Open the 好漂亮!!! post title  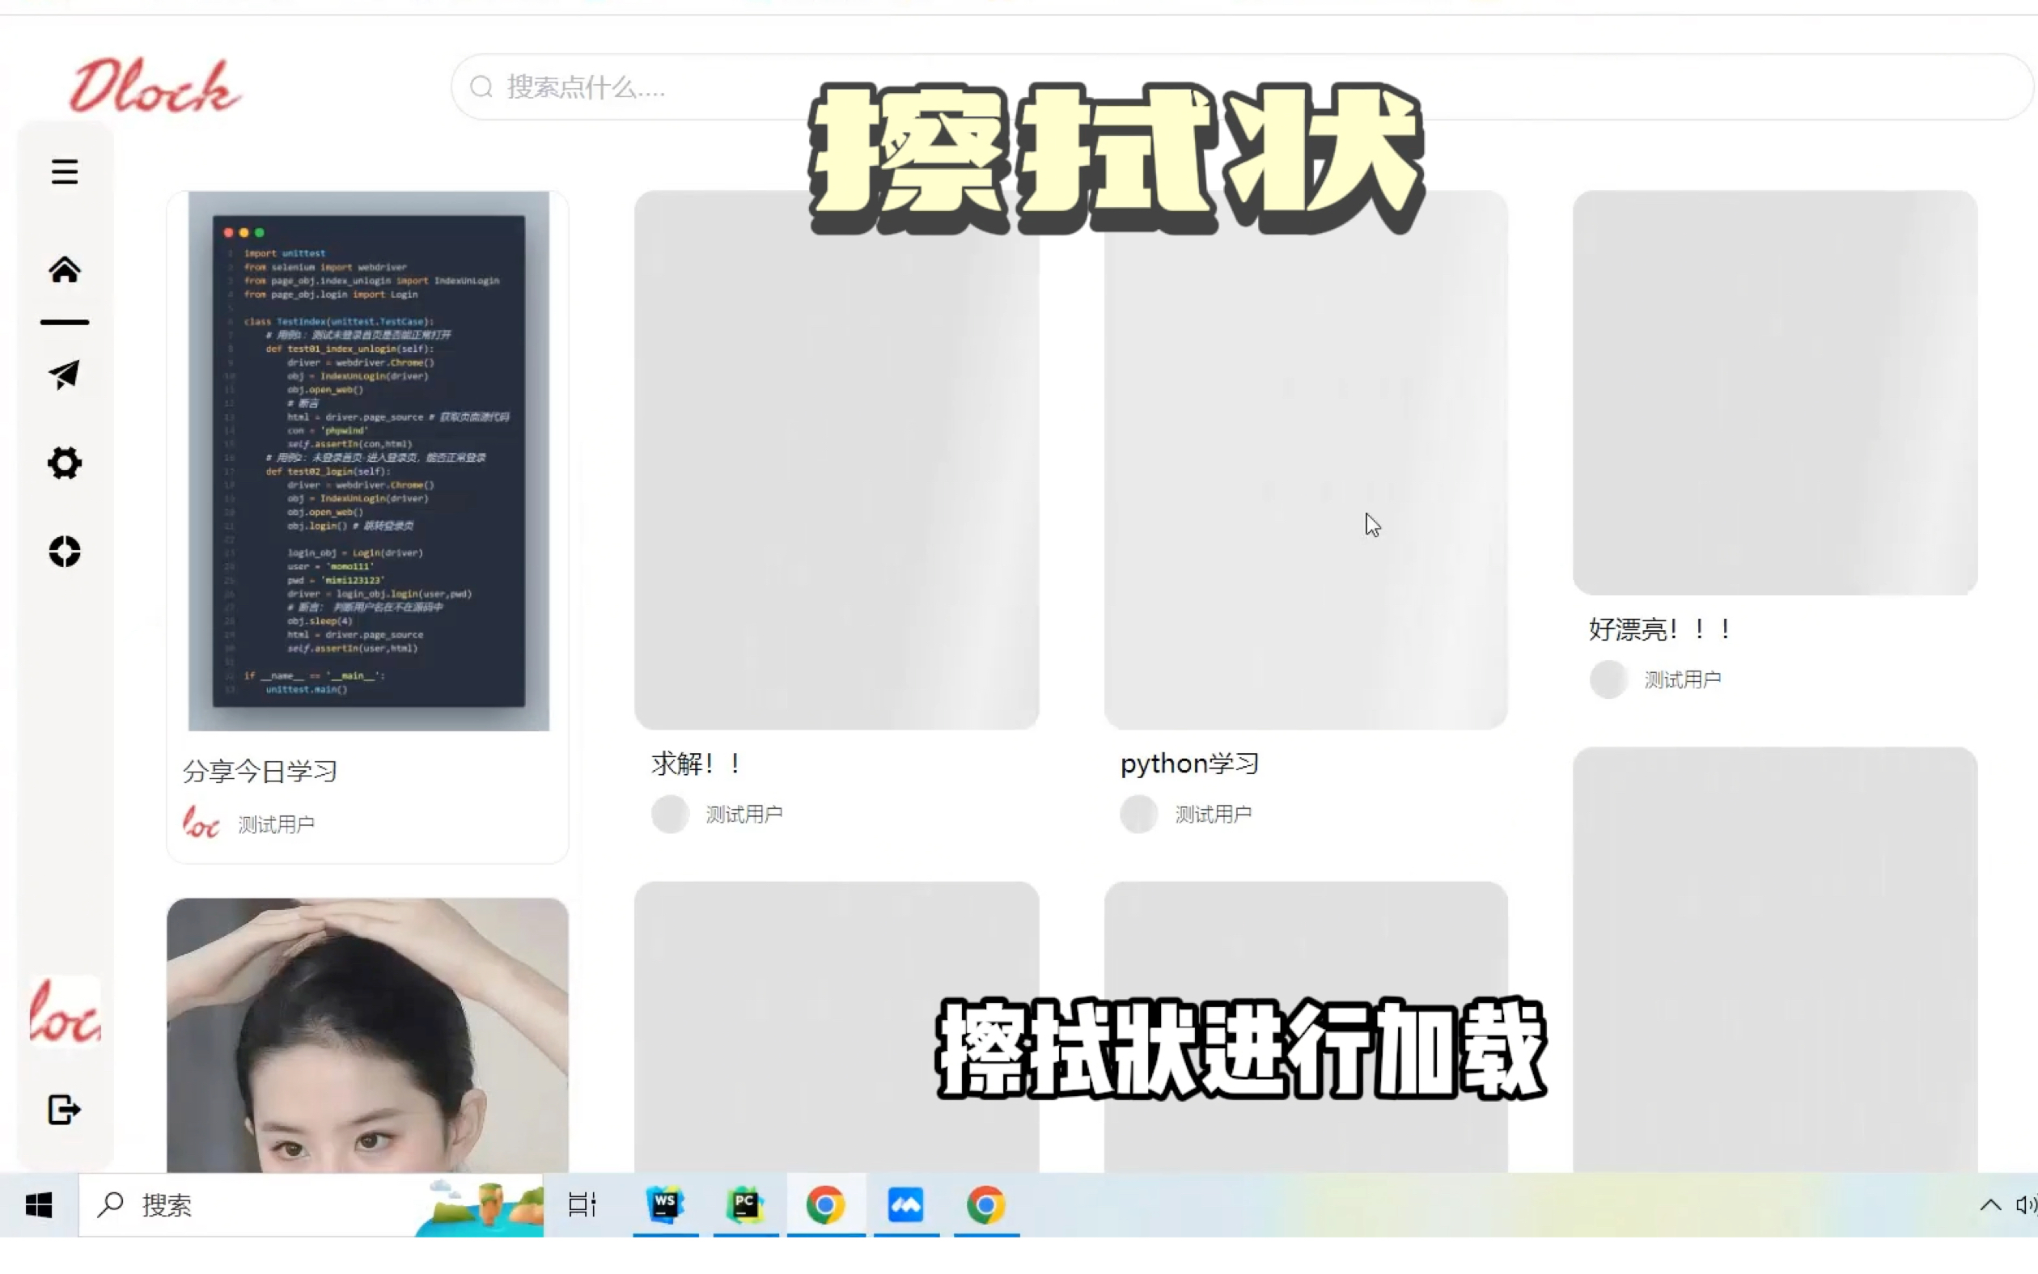click(x=1659, y=629)
